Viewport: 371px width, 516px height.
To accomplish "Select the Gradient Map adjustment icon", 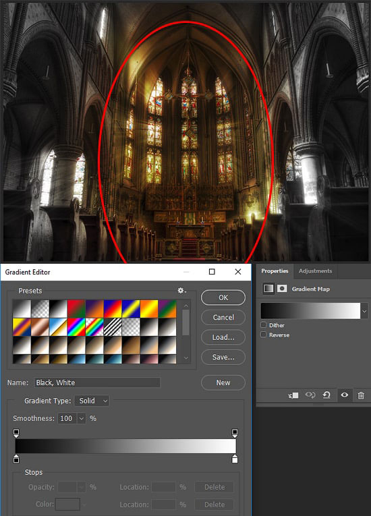I will click(x=268, y=289).
